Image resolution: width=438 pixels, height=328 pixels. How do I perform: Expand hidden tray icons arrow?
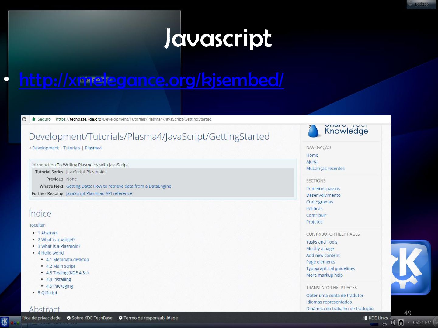point(408,323)
